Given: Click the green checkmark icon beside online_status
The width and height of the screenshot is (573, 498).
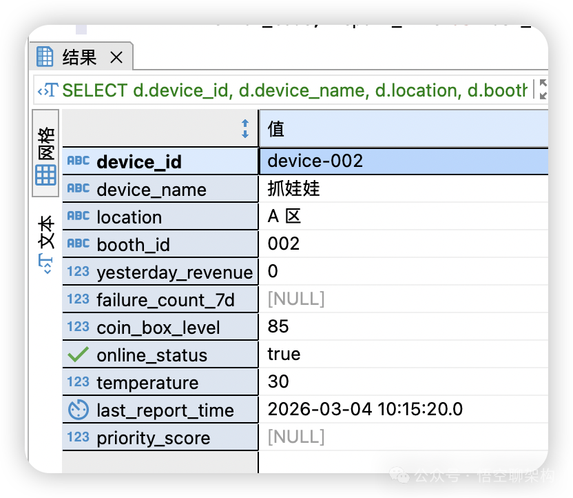Looking at the screenshot, I should [x=78, y=355].
